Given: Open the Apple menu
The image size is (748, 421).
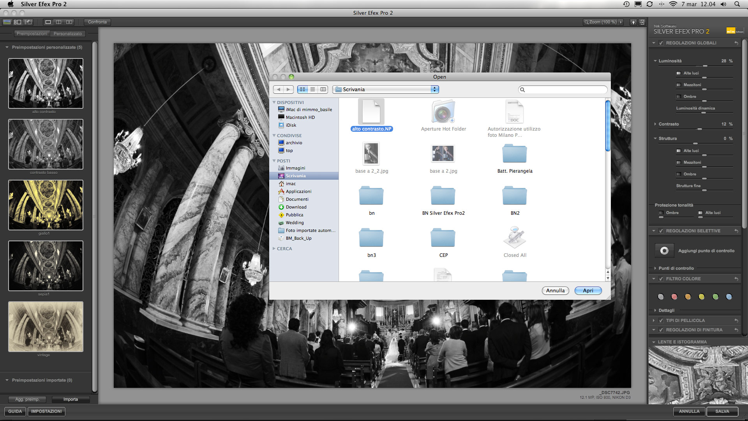Looking at the screenshot, I should point(11,4).
